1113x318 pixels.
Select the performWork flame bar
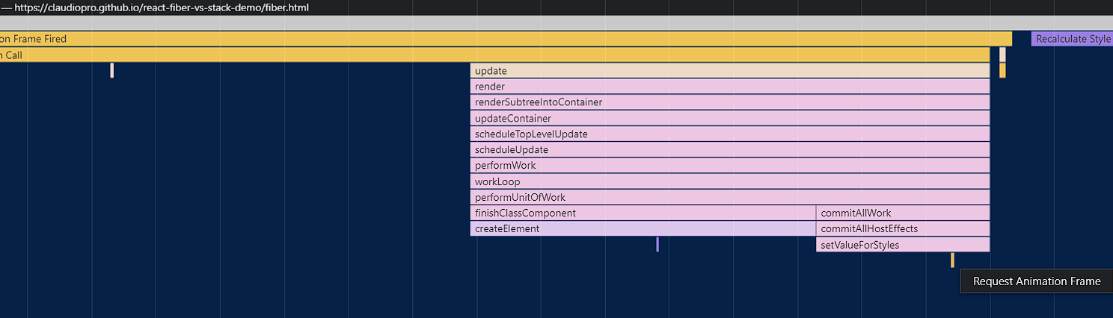(729, 166)
